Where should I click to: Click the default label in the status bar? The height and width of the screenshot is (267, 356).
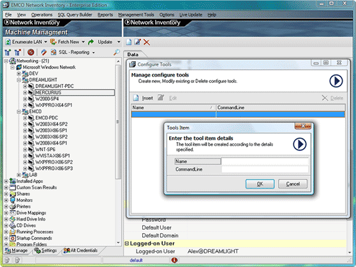(136, 260)
